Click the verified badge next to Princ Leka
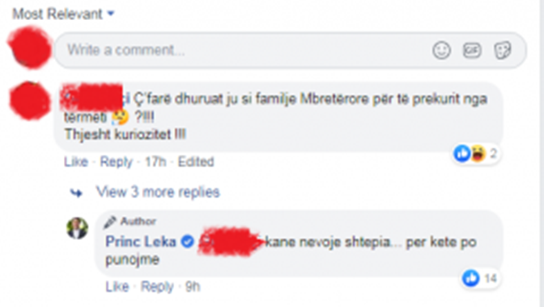This screenshot has width=544, height=307. [187, 242]
